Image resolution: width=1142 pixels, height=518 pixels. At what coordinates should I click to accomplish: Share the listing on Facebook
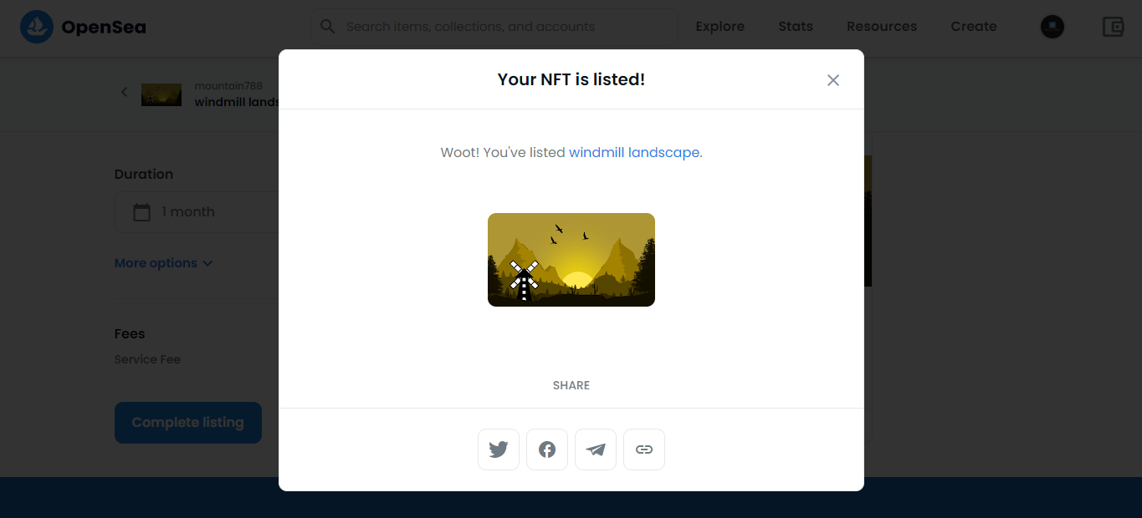point(547,449)
